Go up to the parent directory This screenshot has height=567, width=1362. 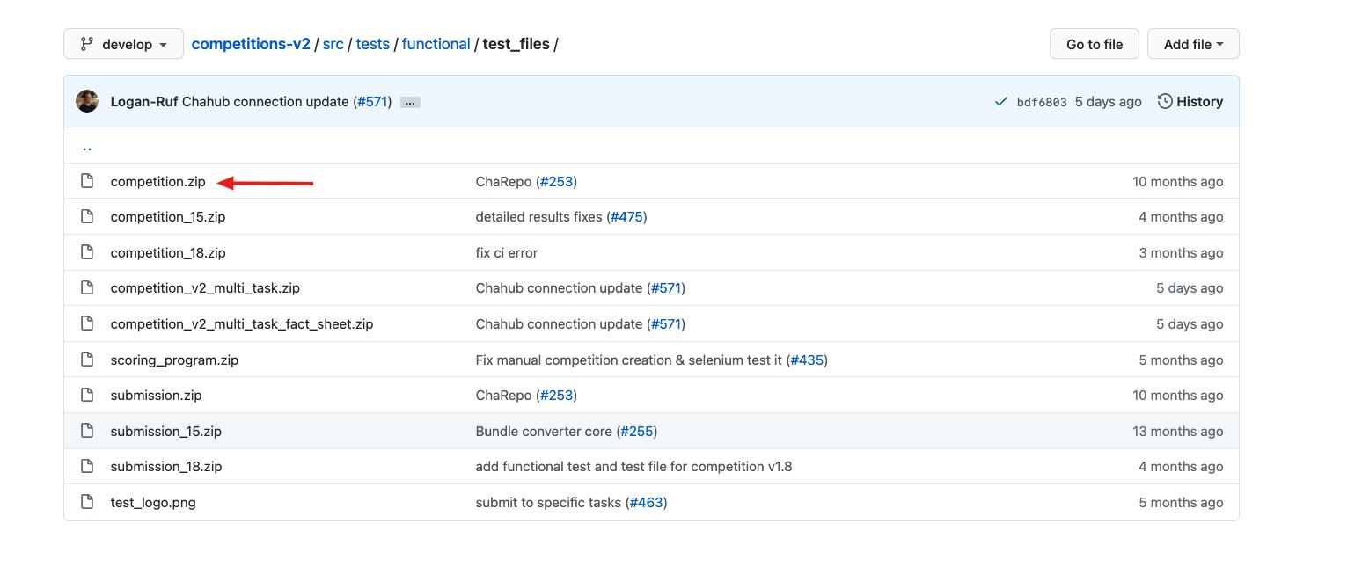click(87, 147)
